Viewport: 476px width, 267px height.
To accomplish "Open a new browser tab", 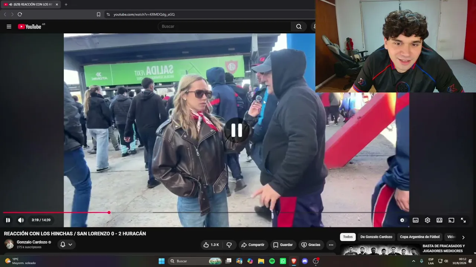I will tap(66, 4).
